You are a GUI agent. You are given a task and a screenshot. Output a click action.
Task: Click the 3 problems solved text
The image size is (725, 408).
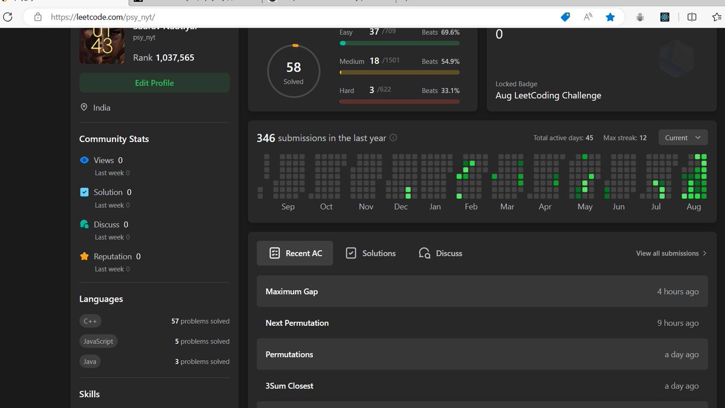click(202, 361)
